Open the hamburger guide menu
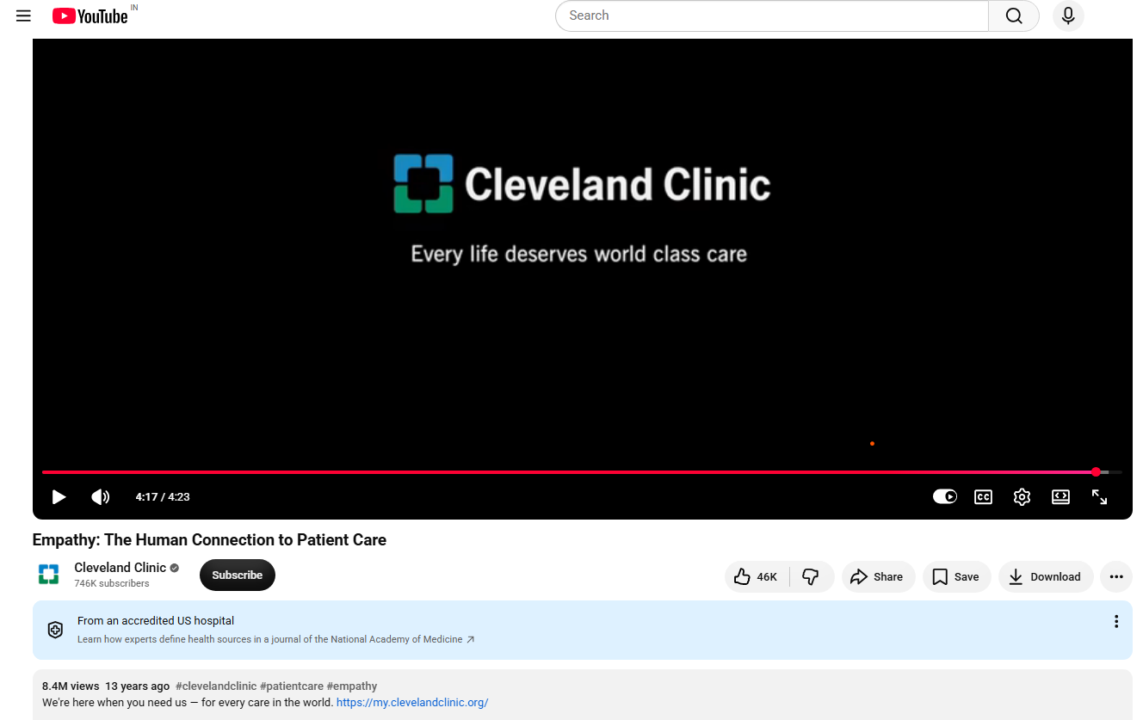 (x=23, y=15)
